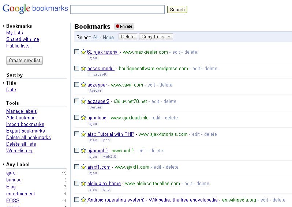Select the ajax Tutorial with PHP checkbox
Image resolution: width=292 pixels, height=207 pixels.
tap(76, 134)
